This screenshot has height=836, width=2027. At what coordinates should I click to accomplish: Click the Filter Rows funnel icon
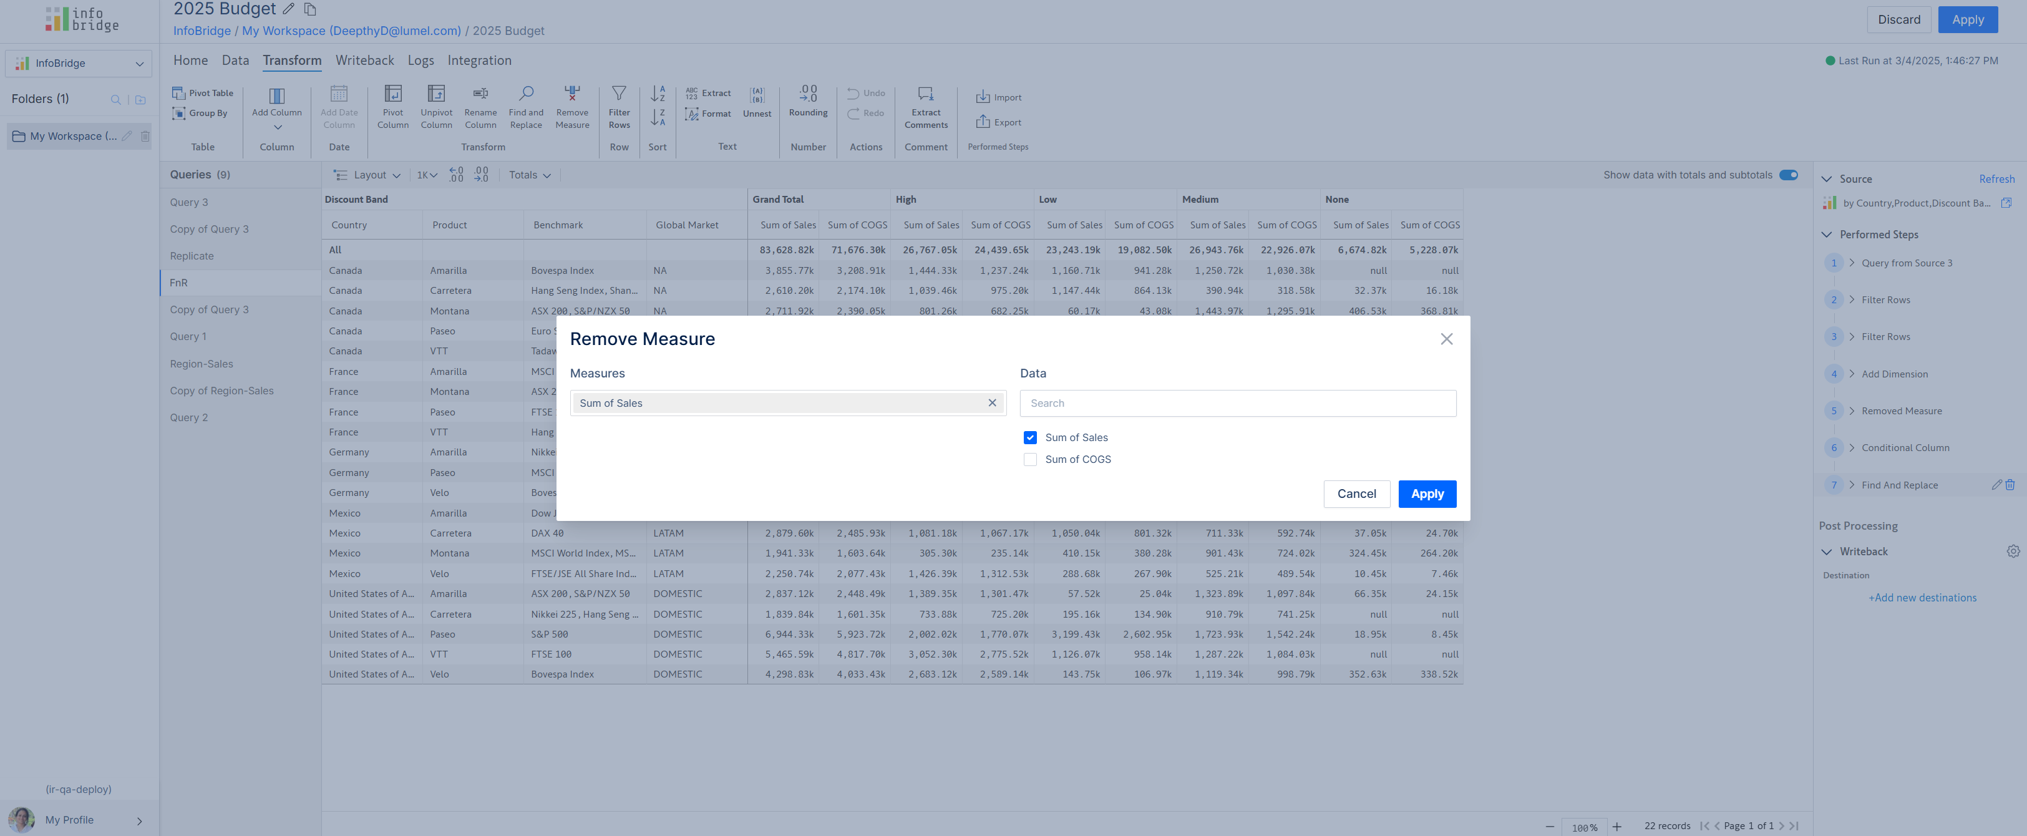[618, 94]
